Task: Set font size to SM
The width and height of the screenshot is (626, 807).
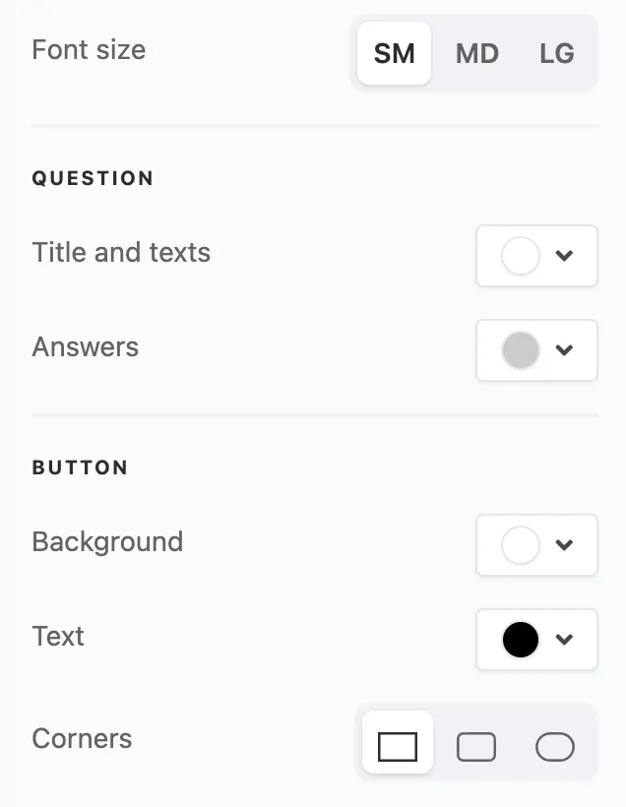Action: pyautogui.click(x=394, y=53)
